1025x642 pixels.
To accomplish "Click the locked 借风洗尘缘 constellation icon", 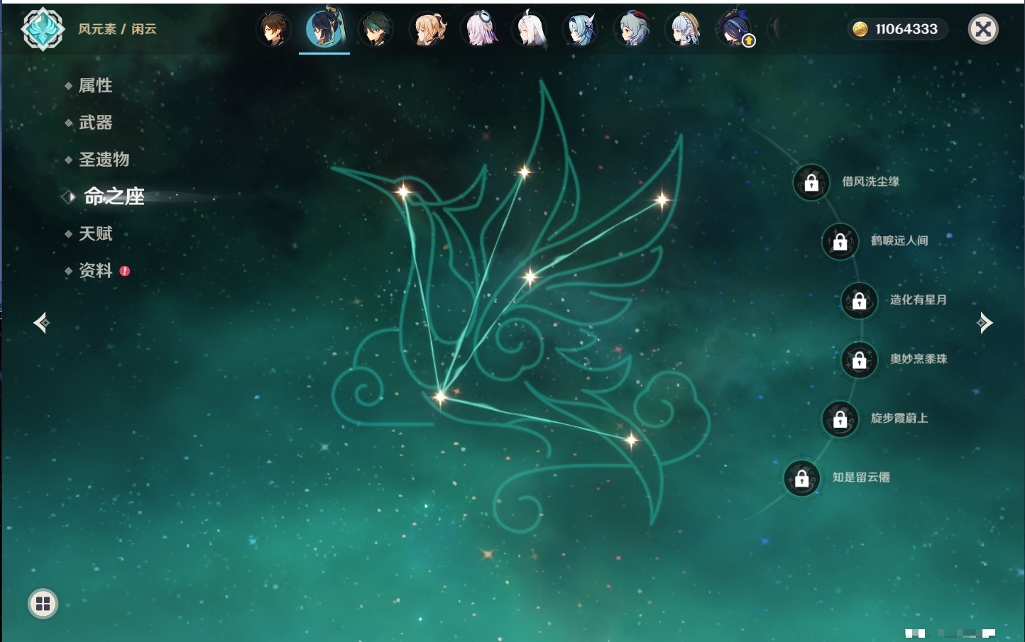I will (811, 183).
